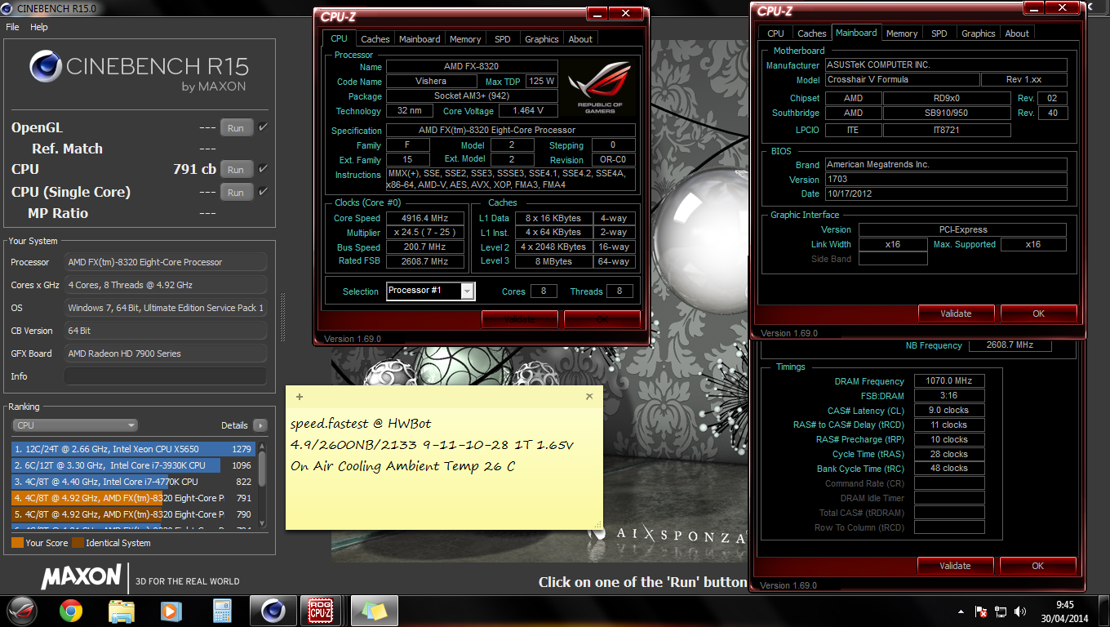Click sticky note text speed.fastest @ HWBot
Viewport: 1110px width, 627px height.
pos(361,424)
